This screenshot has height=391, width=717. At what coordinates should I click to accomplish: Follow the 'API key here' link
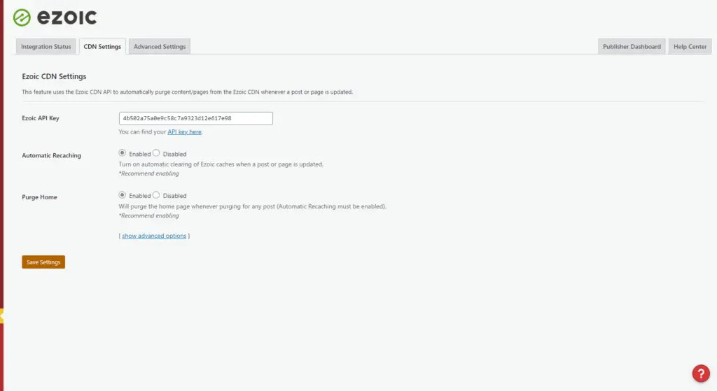tap(184, 131)
